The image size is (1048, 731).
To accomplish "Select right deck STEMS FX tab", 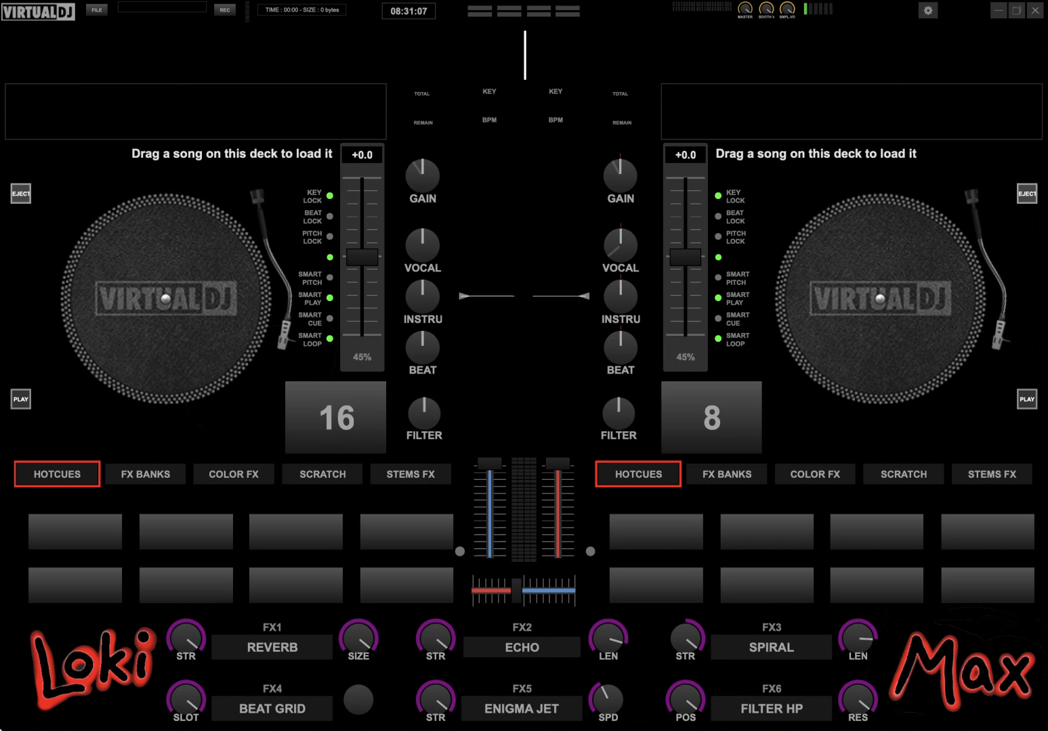I will point(992,474).
